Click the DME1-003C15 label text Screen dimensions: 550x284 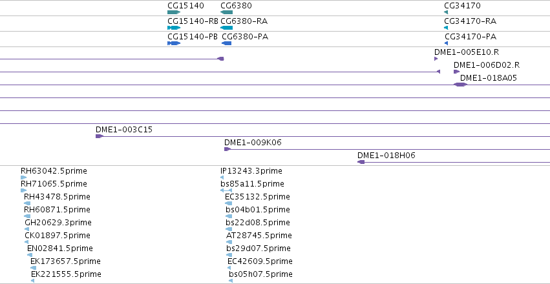click(124, 130)
